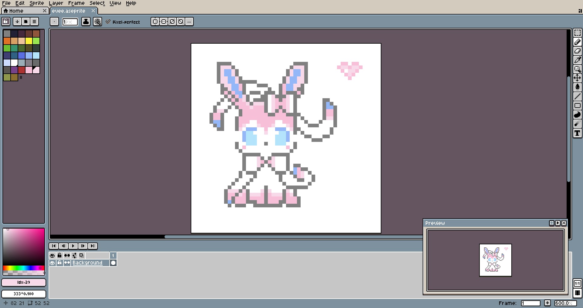Open the Layer menu
Image resolution: width=583 pixels, height=308 pixels.
(56, 3)
